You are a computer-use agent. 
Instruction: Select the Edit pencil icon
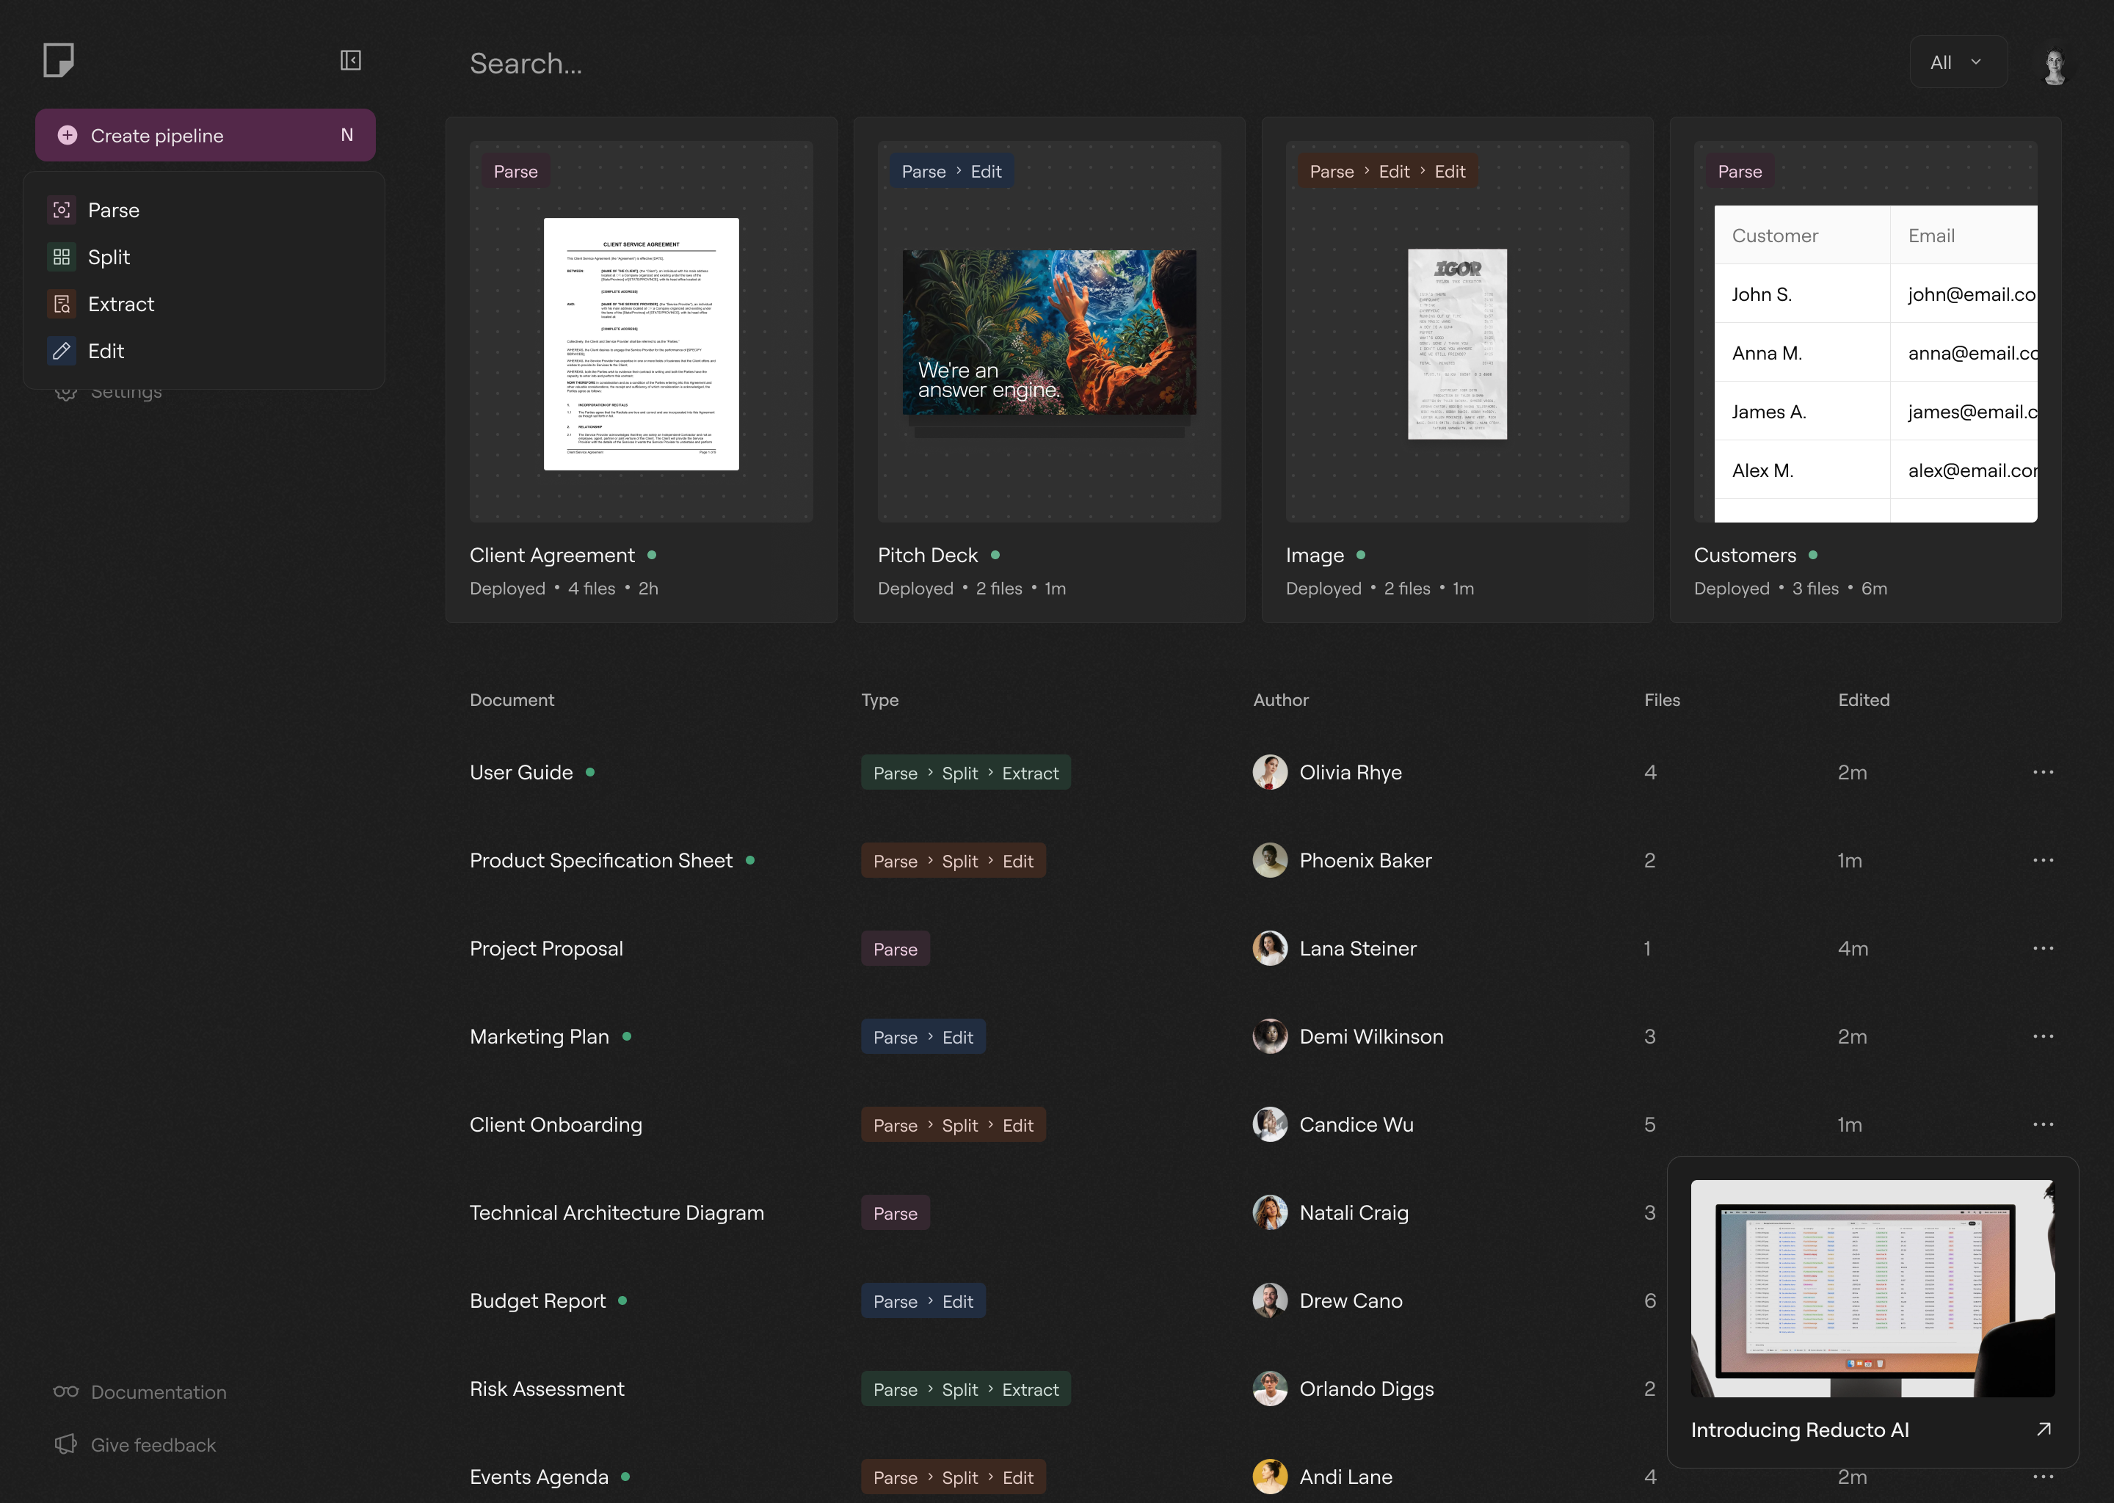coord(62,351)
